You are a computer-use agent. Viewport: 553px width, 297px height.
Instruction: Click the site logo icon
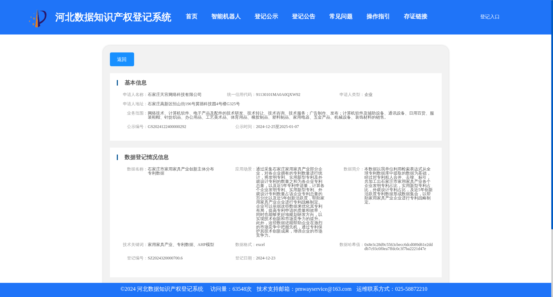pyautogui.click(x=38, y=18)
